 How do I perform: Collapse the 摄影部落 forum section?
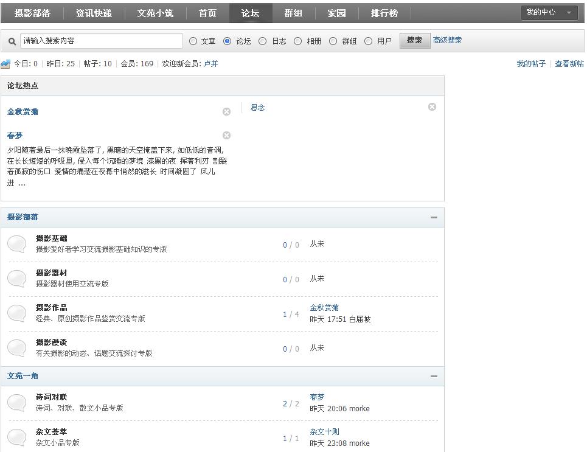tap(434, 217)
